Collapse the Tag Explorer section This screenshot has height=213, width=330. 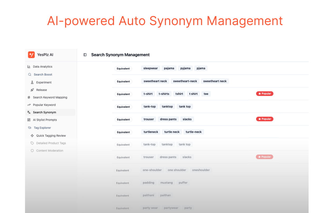coord(42,128)
